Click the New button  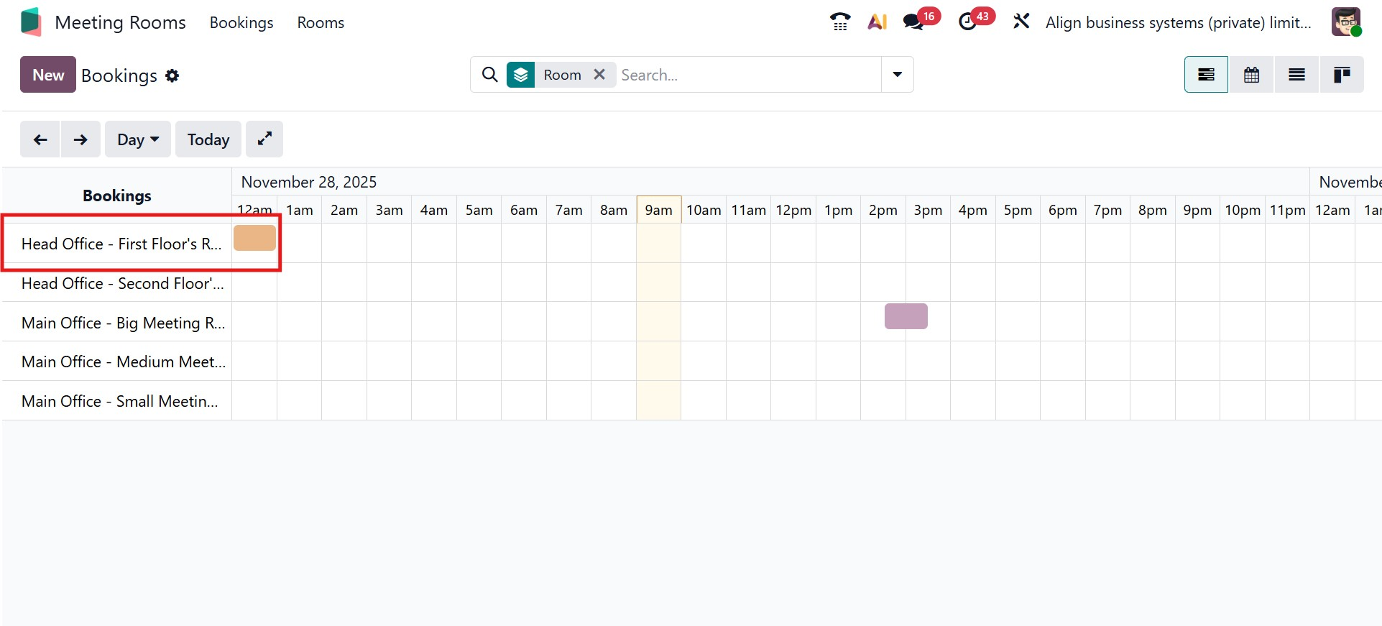click(48, 75)
